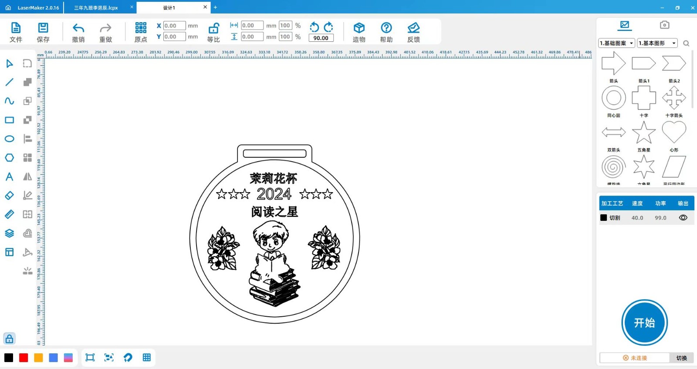The height and width of the screenshot is (369, 697).
Task: Select the ellipse tool
Action: [x=9, y=139]
